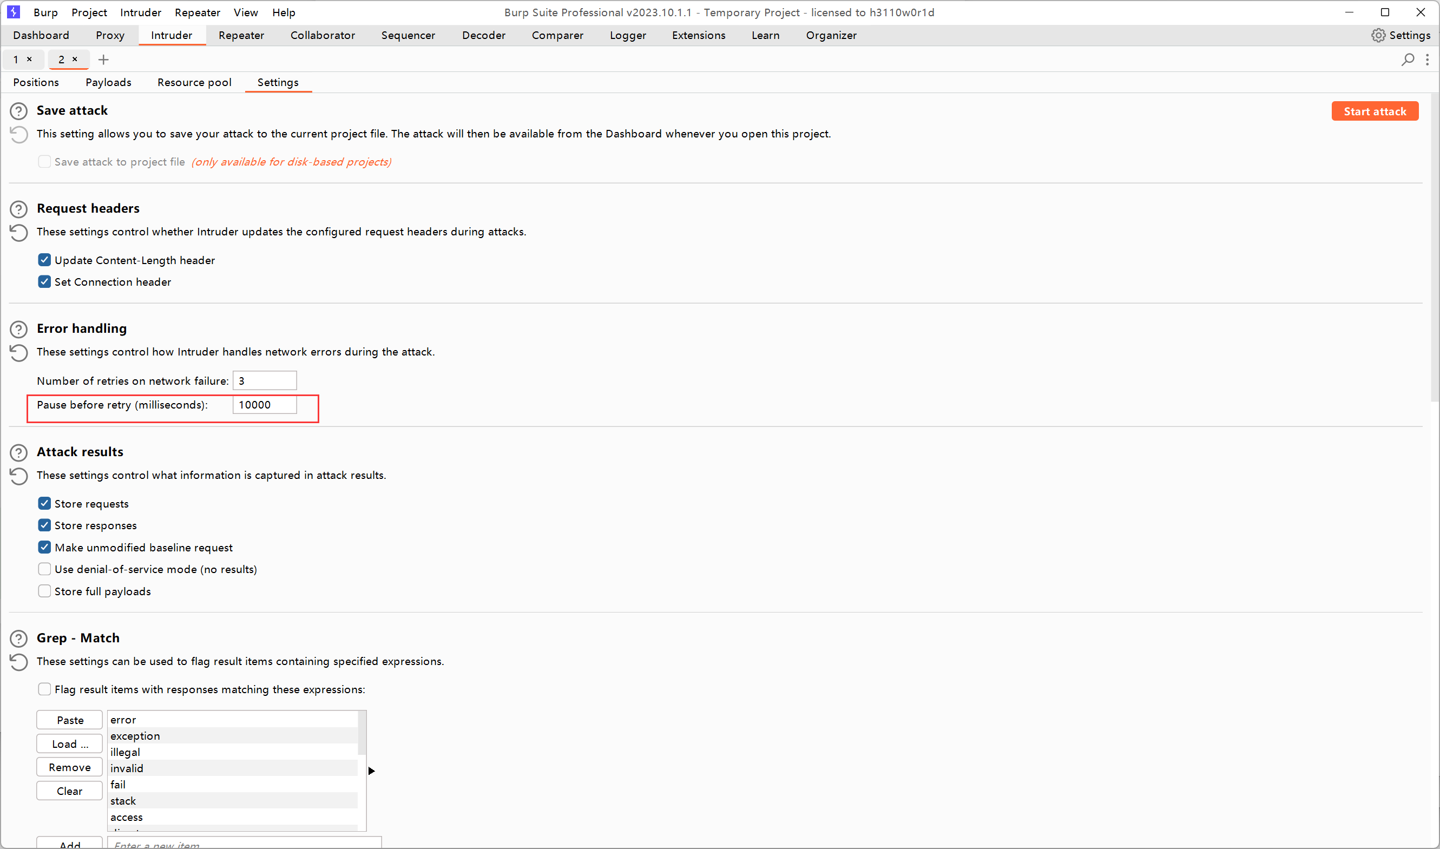This screenshot has height=849, width=1440.
Task: Toggle Update Content-Length header checkbox
Action: [44, 260]
